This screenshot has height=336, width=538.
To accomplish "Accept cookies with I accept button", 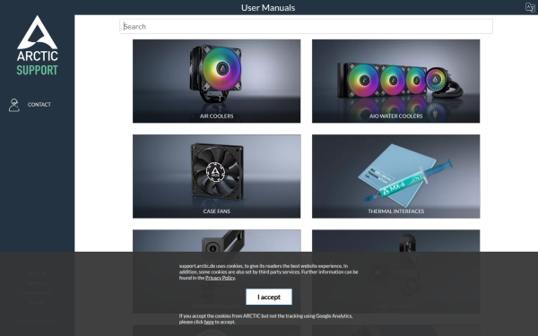I will coord(269,297).
